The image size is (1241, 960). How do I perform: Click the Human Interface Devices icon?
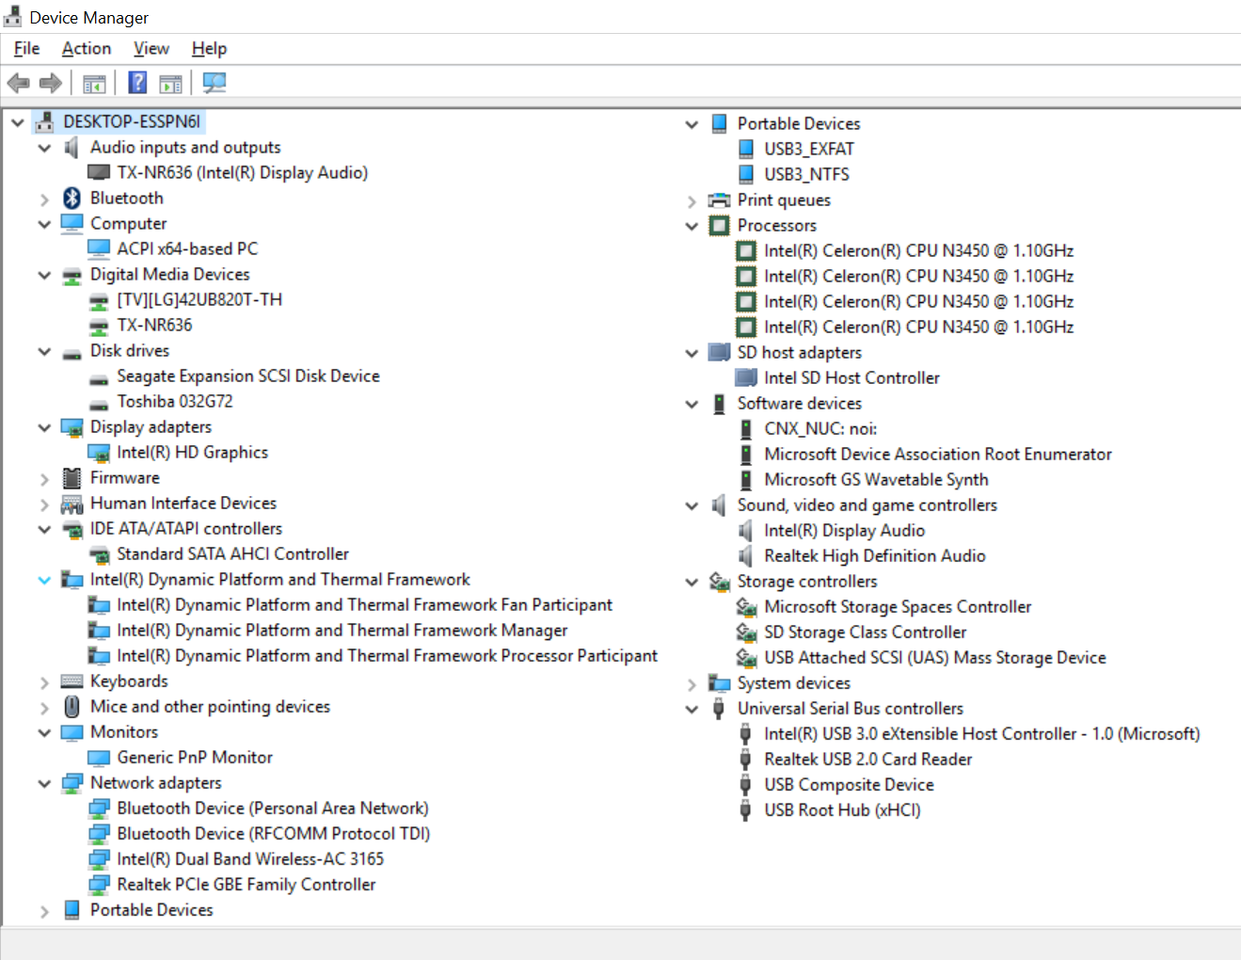[x=72, y=504]
